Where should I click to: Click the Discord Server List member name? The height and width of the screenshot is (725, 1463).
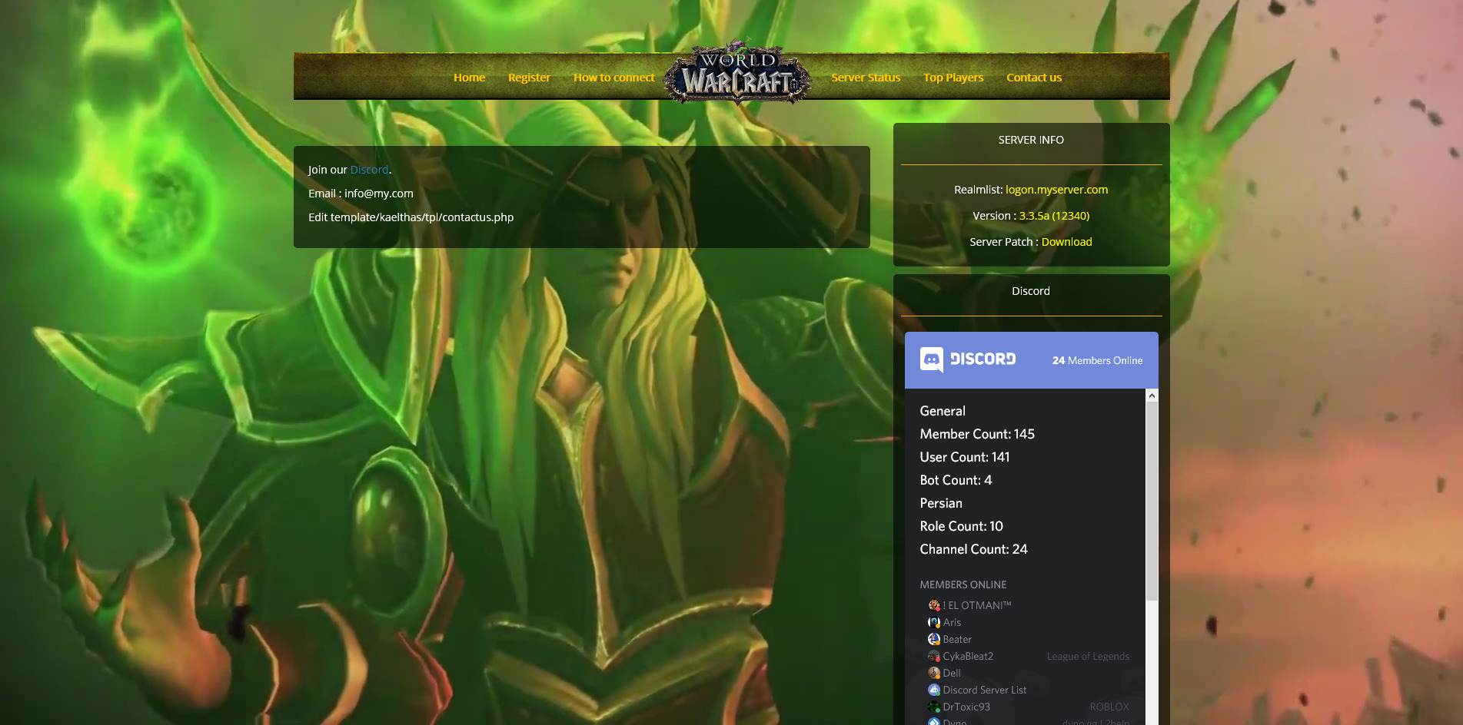(985, 690)
